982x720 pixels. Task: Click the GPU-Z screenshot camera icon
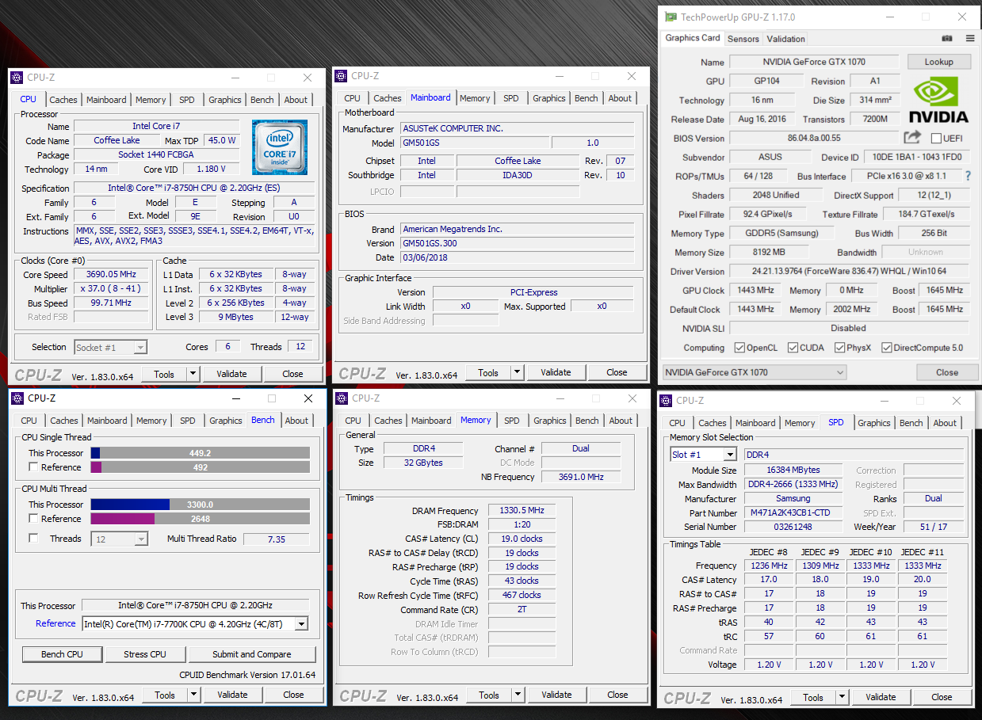click(947, 38)
